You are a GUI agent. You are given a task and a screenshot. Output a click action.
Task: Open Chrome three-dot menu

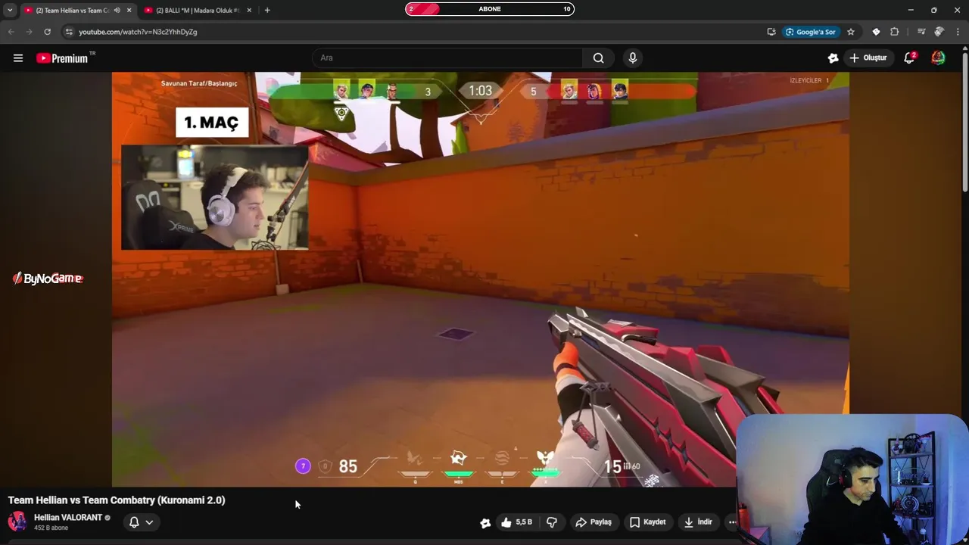[958, 32]
